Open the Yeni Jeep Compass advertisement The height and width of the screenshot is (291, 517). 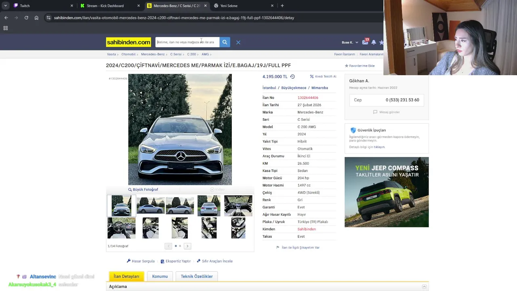[x=387, y=192]
